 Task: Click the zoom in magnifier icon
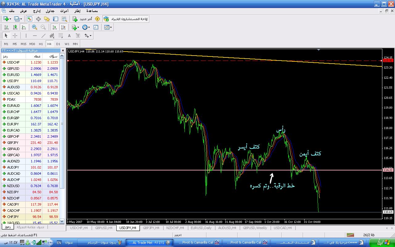35,27
